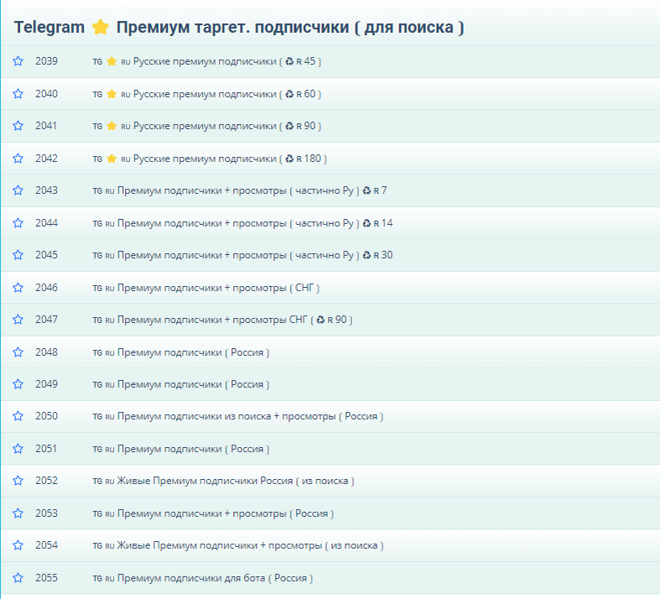Favorite service 2040 with its star icon
This screenshot has height=599, width=660.
[18, 93]
